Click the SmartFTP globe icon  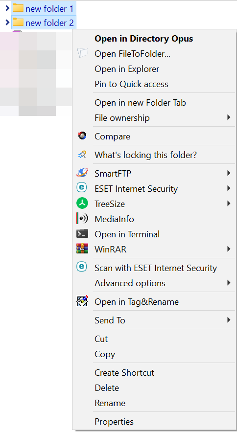click(x=82, y=173)
